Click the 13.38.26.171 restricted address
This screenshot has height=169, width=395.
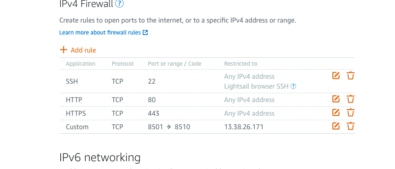[x=244, y=127]
